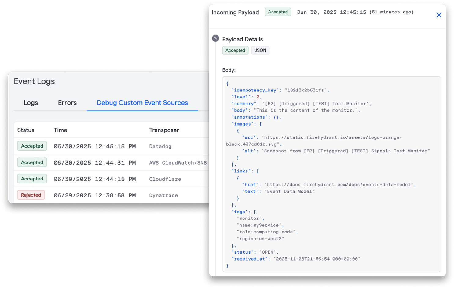Image resolution: width=454 pixels, height=288 pixels.
Task: Click the "Event Data Model" text line
Action: 278,191
